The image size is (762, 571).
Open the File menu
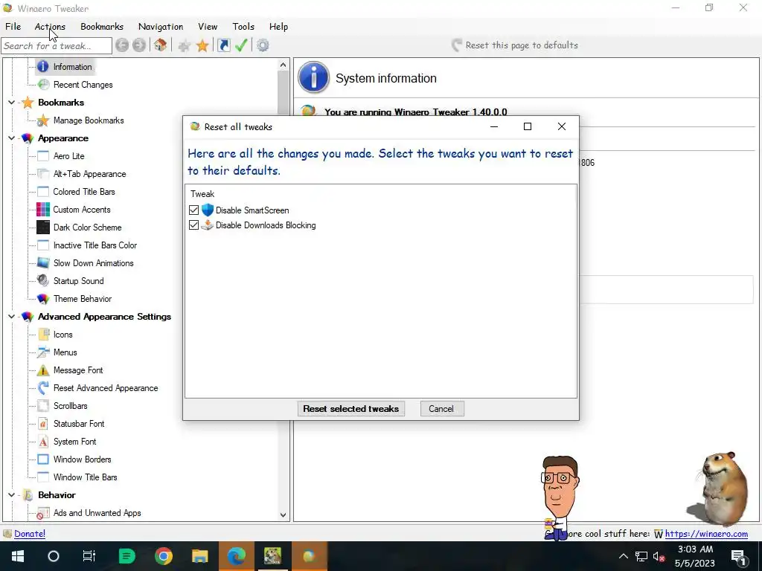(x=13, y=27)
